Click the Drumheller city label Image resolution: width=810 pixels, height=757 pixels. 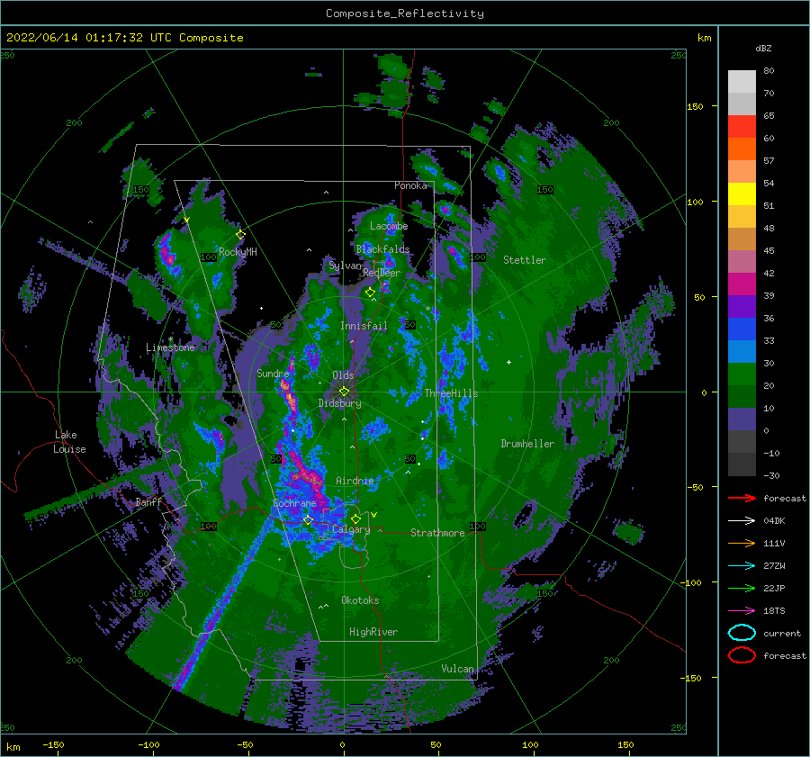click(x=527, y=444)
